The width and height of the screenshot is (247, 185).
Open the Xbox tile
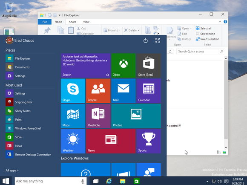click(123, 66)
